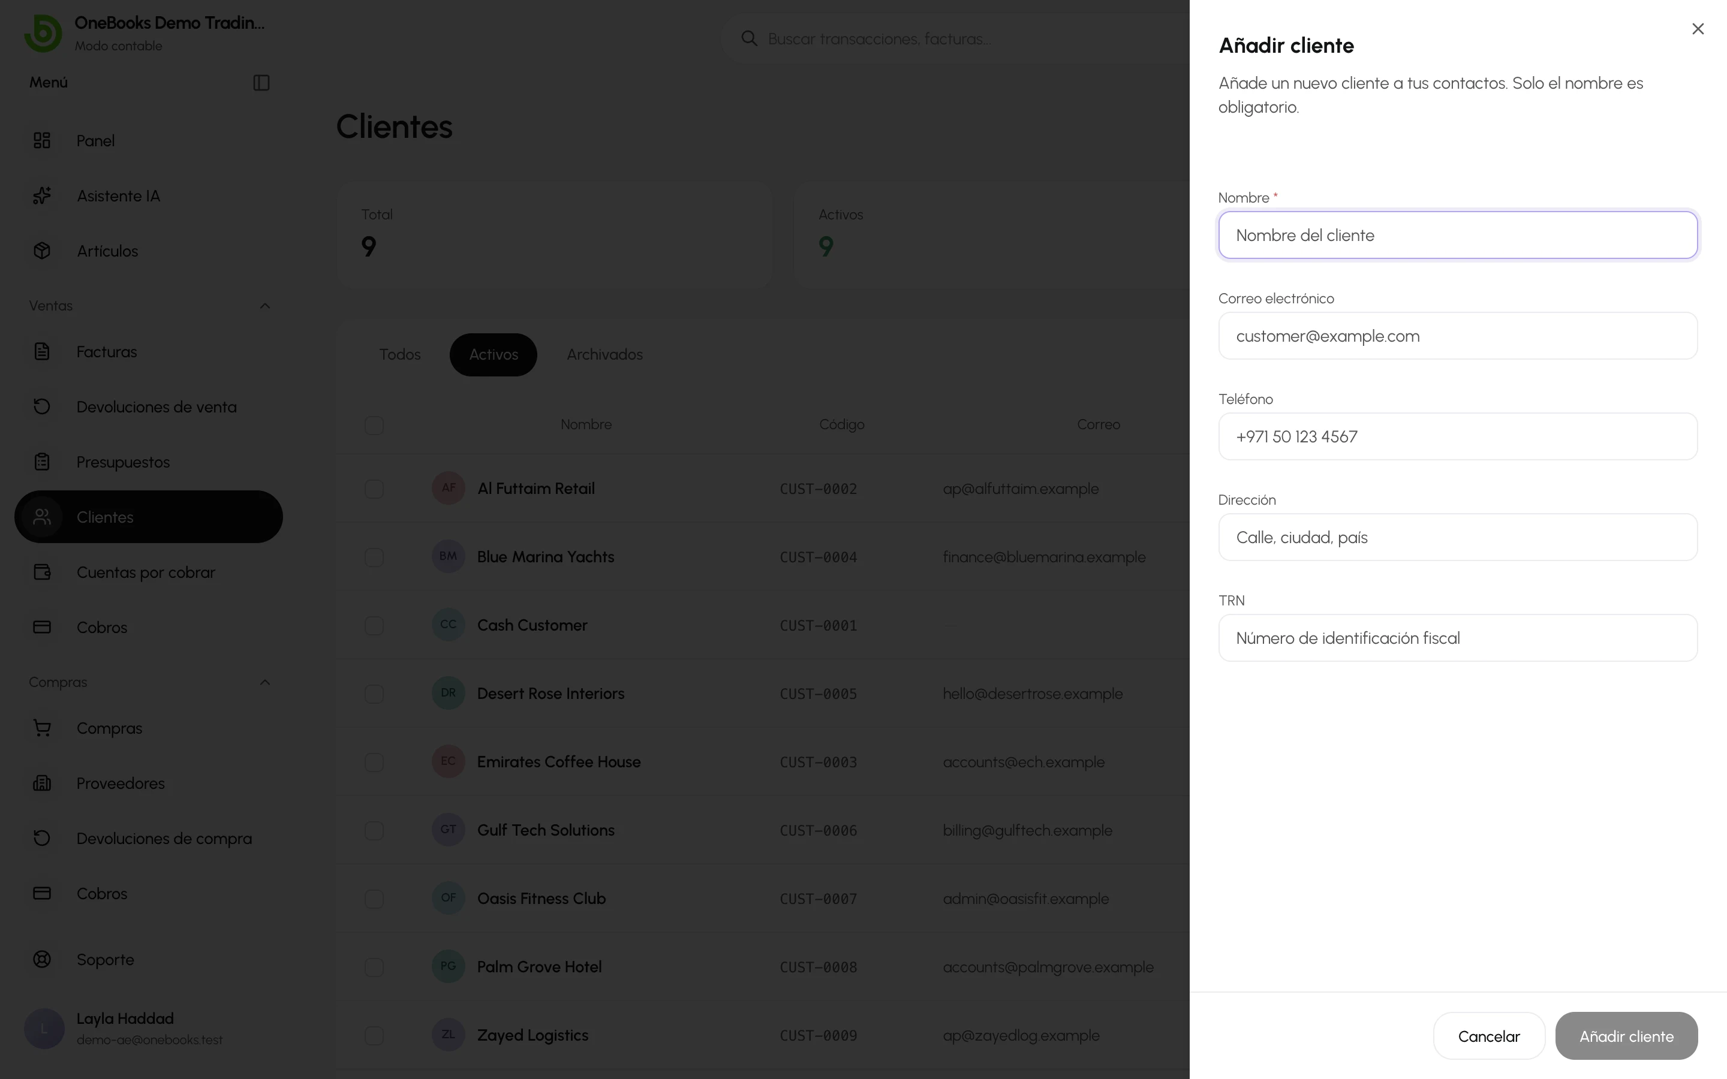The image size is (1727, 1079).
Task: Click the Dirección input field
Action: tap(1457, 537)
